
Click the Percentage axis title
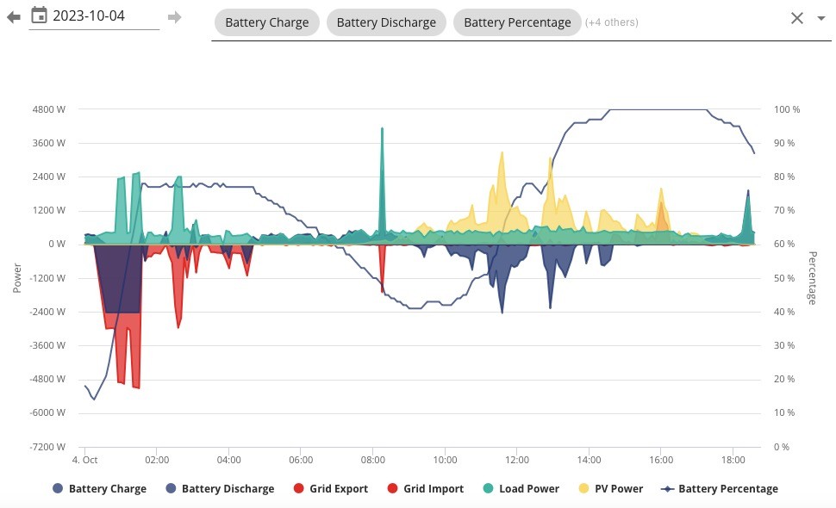point(813,277)
